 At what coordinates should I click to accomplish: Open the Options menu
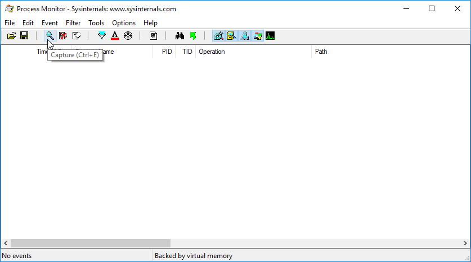coord(124,23)
